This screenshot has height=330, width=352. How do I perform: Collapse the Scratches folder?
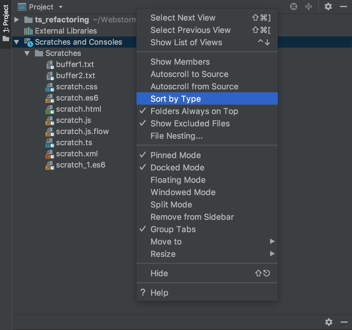(x=27, y=53)
